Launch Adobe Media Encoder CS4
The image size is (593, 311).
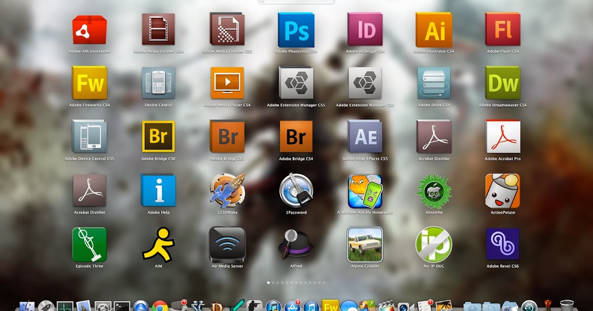(x=158, y=30)
